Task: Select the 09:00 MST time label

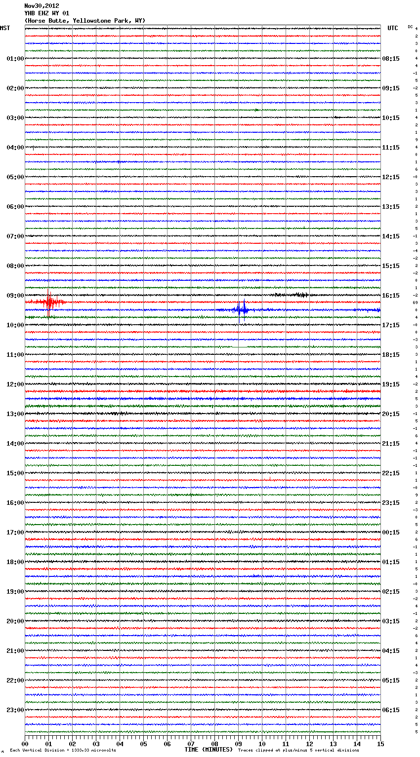Action: tap(15, 296)
